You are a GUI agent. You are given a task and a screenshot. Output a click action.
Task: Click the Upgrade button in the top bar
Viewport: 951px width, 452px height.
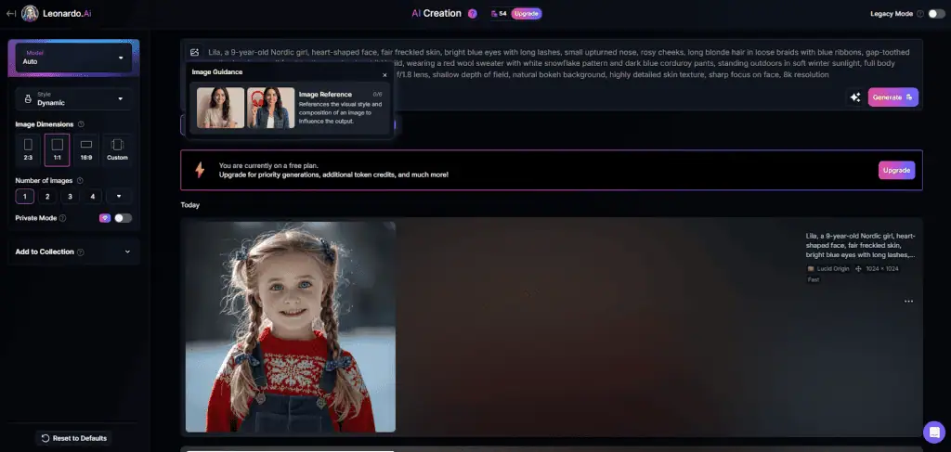[x=526, y=13]
